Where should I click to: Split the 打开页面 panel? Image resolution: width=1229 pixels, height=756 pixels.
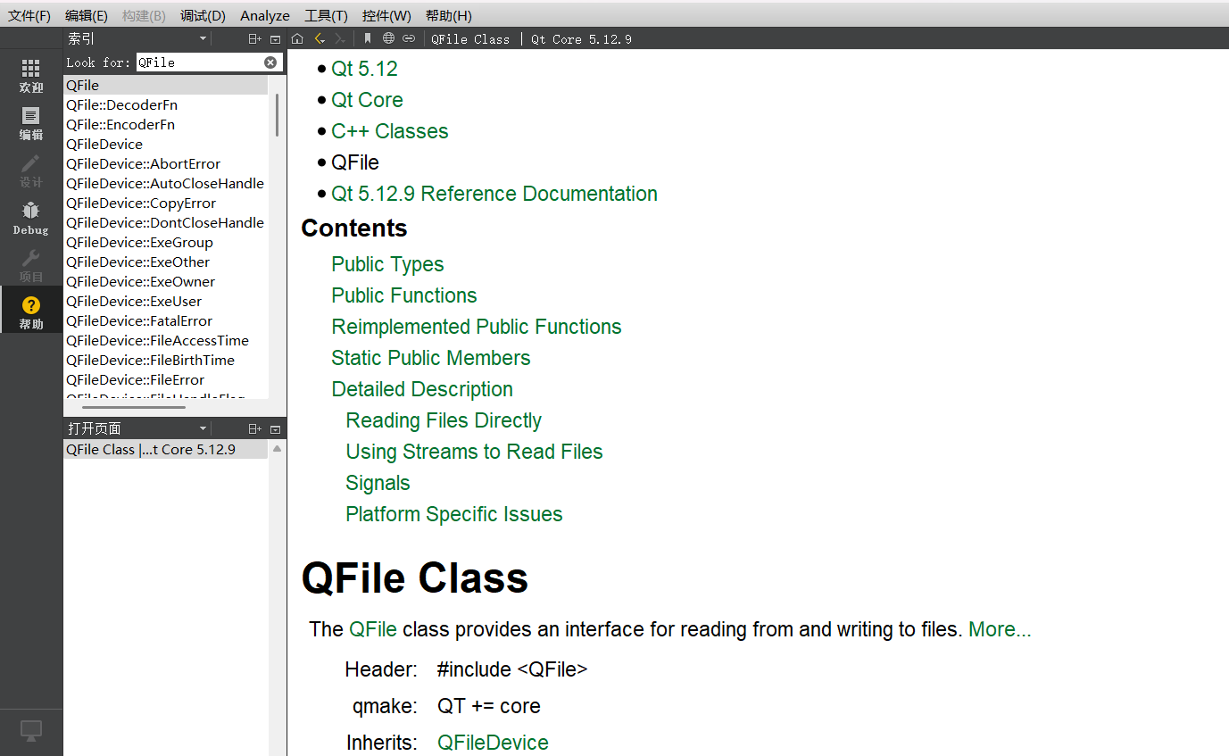254,428
